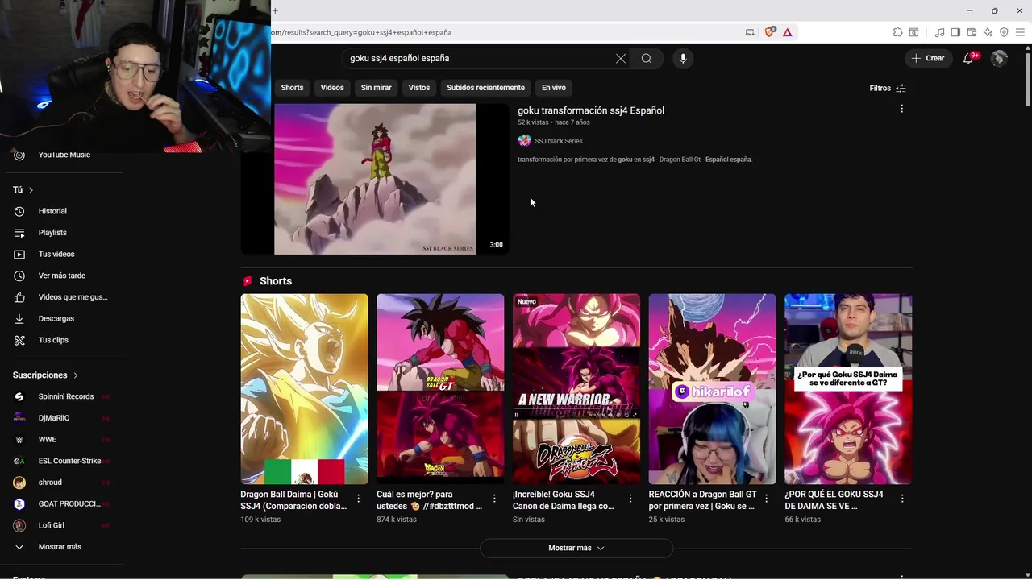Click the browser address bar URL
The height and width of the screenshot is (580, 1032).
tap(363, 32)
